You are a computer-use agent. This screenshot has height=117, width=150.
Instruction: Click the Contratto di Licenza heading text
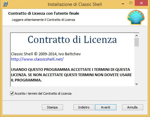click(72, 39)
